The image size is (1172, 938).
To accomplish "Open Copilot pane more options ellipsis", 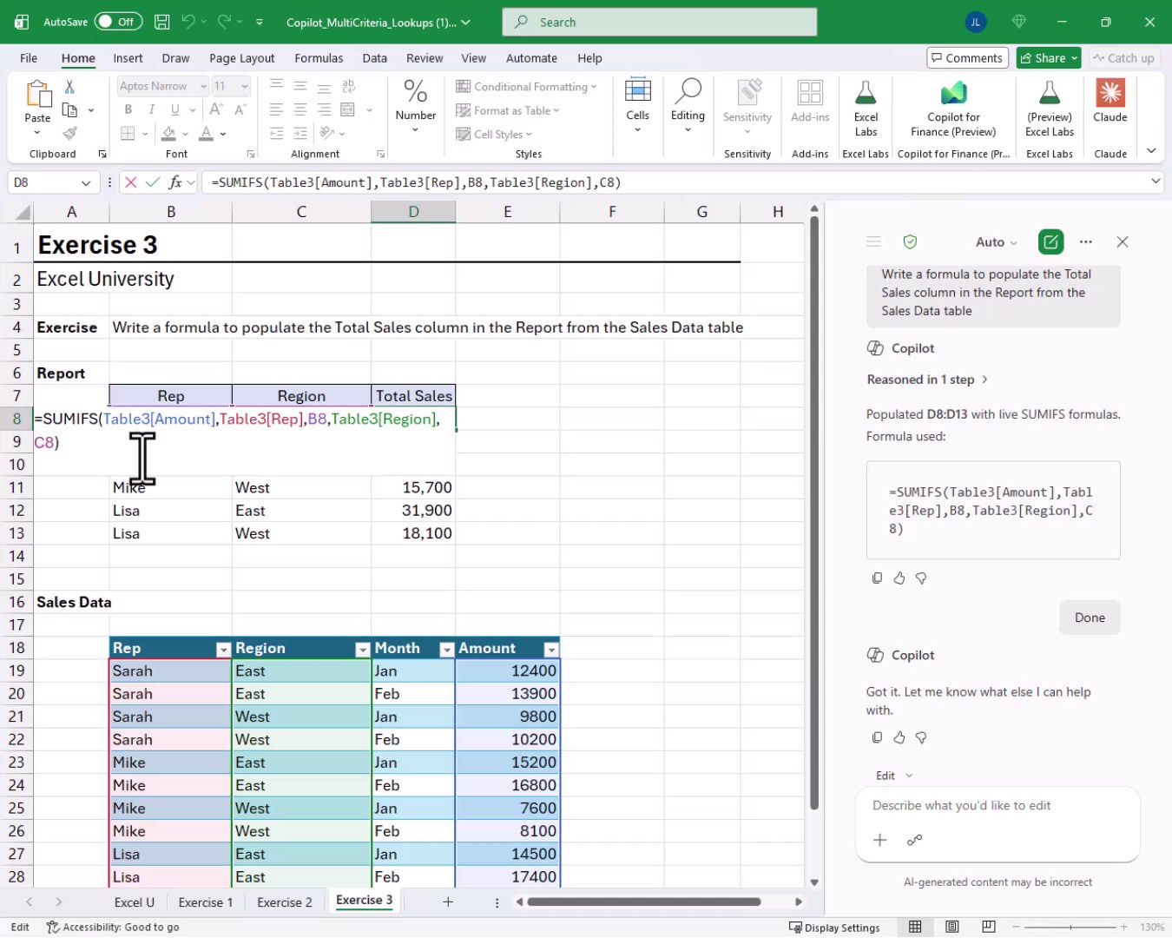I will (1085, 242).
